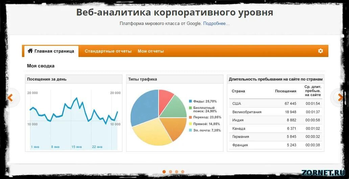
Task: Open the Мои отчеты tab
Action: 151,51
